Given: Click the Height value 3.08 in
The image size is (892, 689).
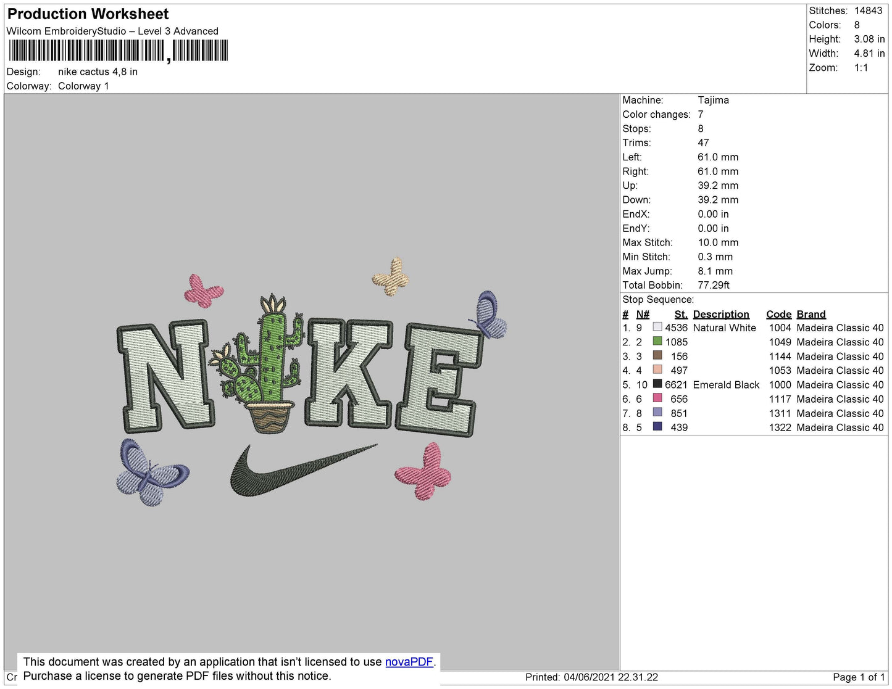Looking at the screenshot, I should click(869, 39).
